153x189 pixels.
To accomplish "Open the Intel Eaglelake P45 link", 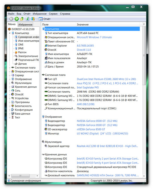I will coord(88,88).
